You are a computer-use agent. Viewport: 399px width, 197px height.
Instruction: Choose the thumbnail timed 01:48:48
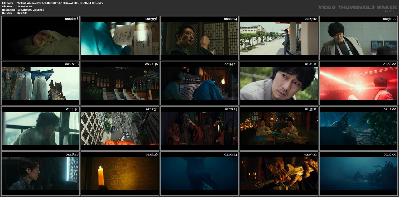coord(41,174)
